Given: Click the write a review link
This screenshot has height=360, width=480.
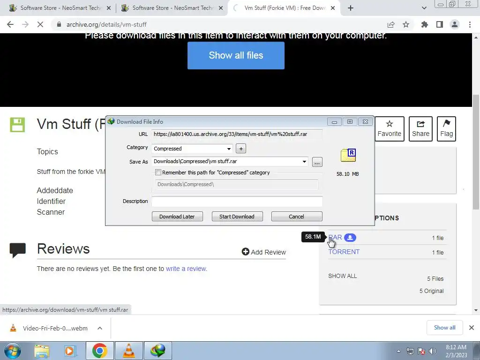Looking at the screenshot, I should click(186, 269).
